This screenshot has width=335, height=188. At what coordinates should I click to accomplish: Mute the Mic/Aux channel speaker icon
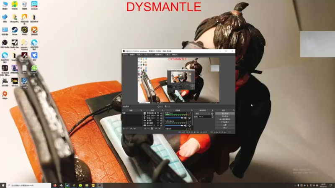click(x=186, y=118)
